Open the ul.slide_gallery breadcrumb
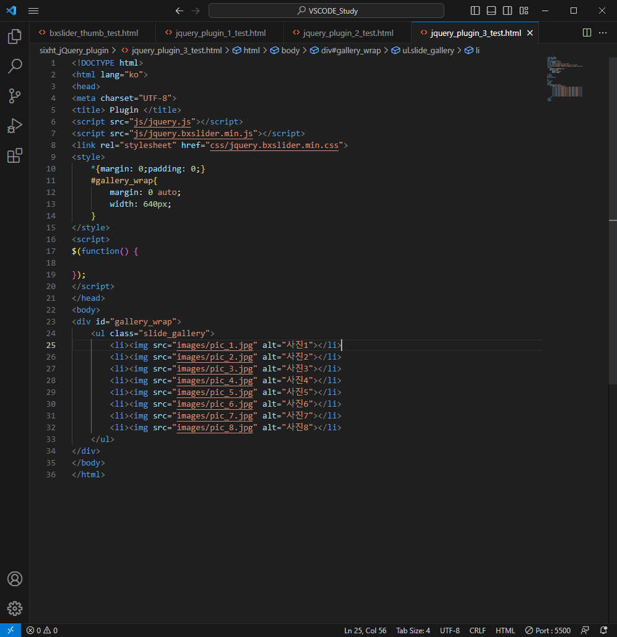Screen dimensions: 617x637 point(423,50)
